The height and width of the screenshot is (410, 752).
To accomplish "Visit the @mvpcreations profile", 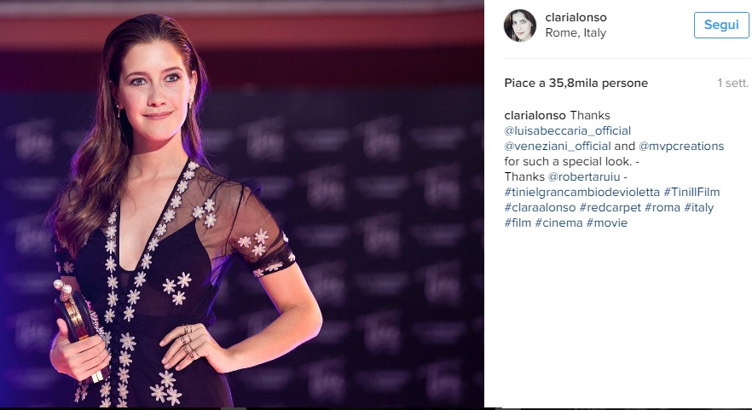I will tap(681, 147).
